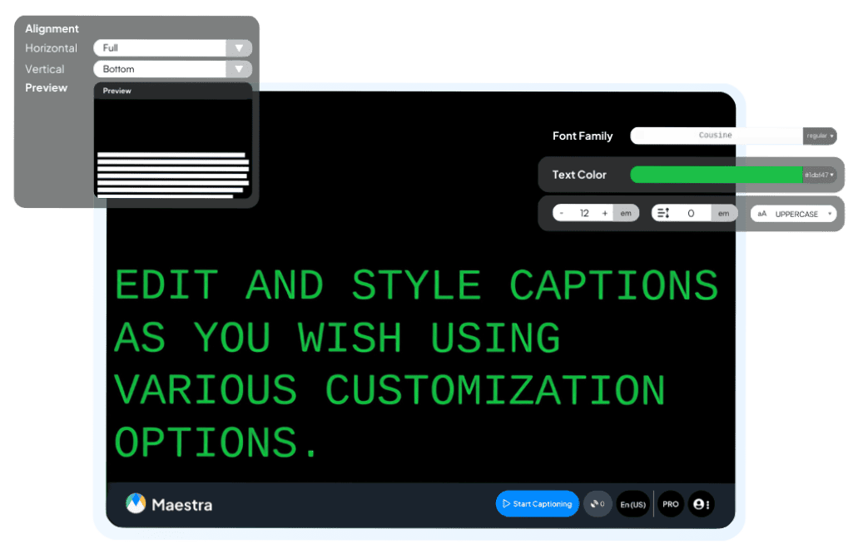Expand the Horizontal alignment dropdown
The height and width of the screenshot is (549, 853).
tap(239, 48)
